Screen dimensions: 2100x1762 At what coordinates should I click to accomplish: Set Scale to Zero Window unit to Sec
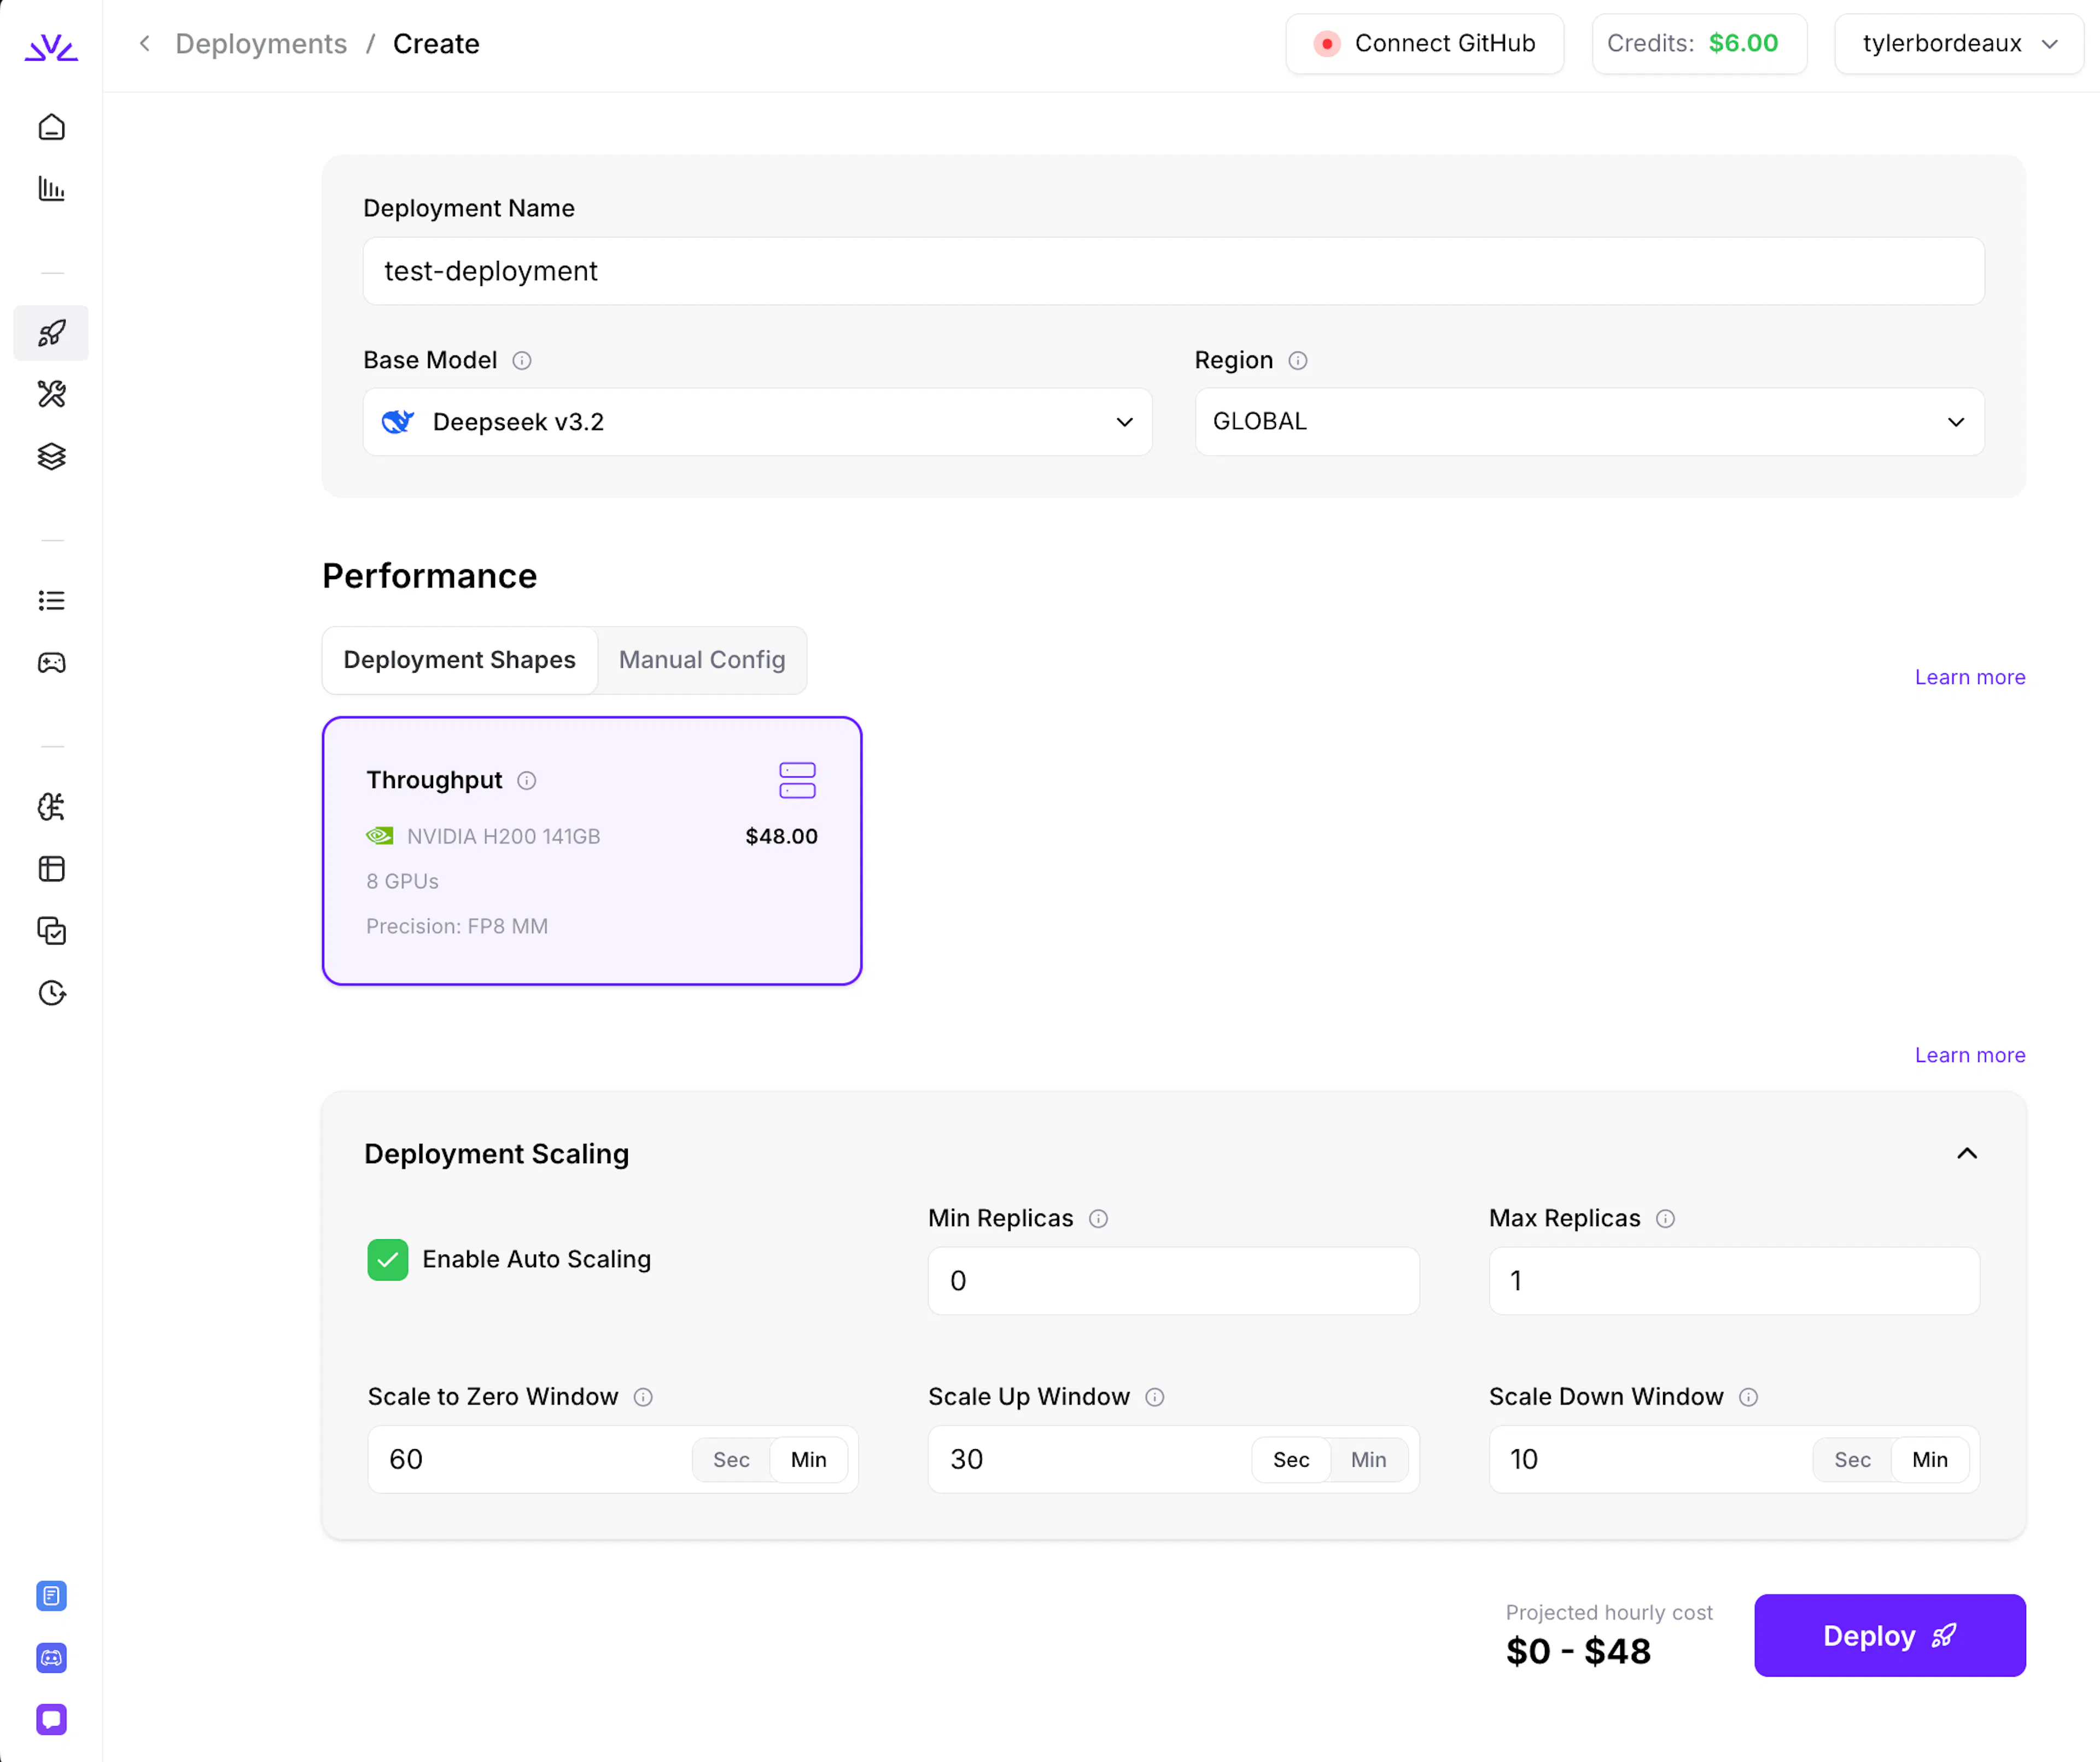pyautogui.click(x=731, y=1460)
